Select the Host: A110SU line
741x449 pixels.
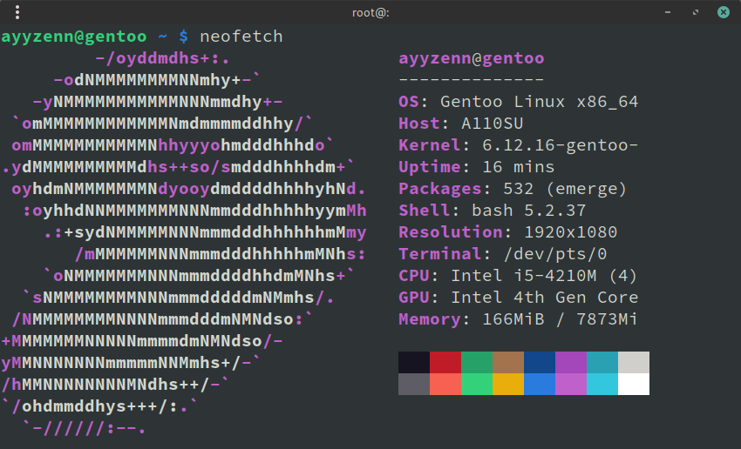point(461,124)
